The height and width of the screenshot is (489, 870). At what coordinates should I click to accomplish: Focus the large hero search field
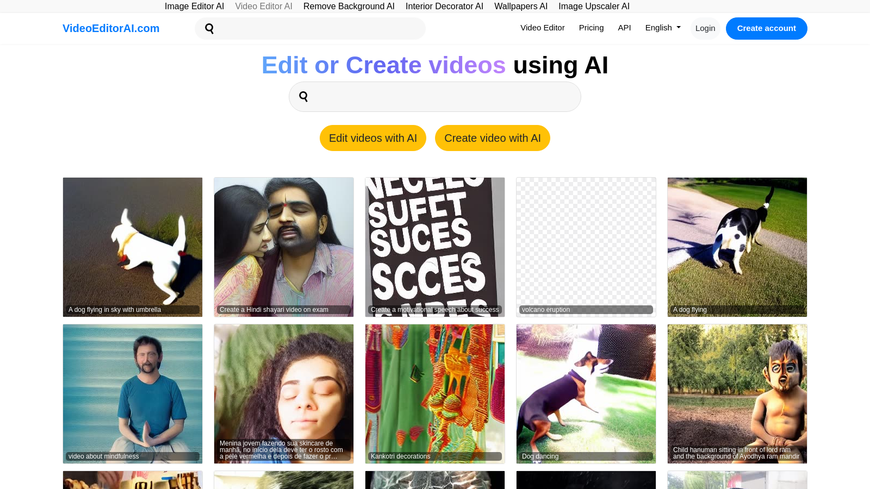435,97
